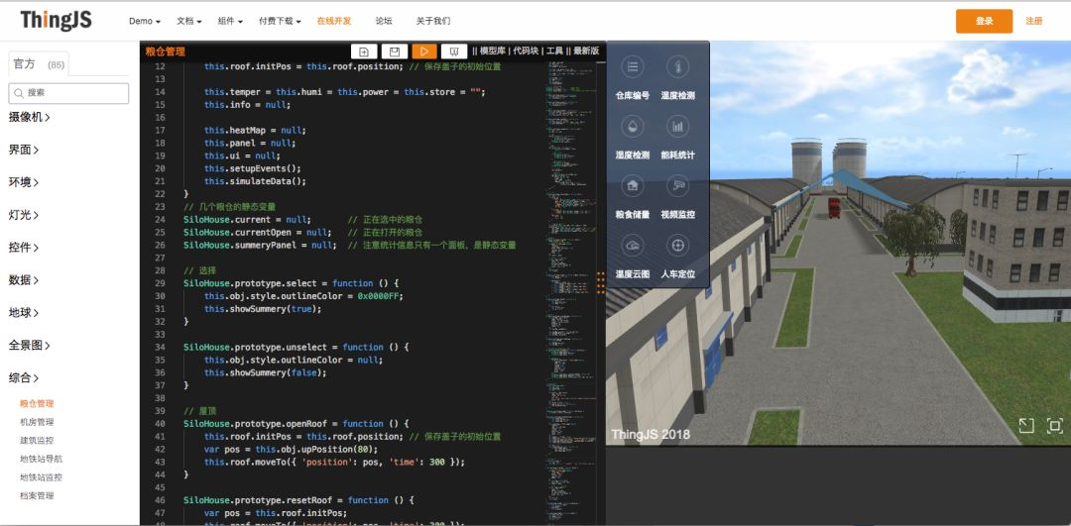Click the save code toolbar icon

pyautogui.click(x=394, y=52)
